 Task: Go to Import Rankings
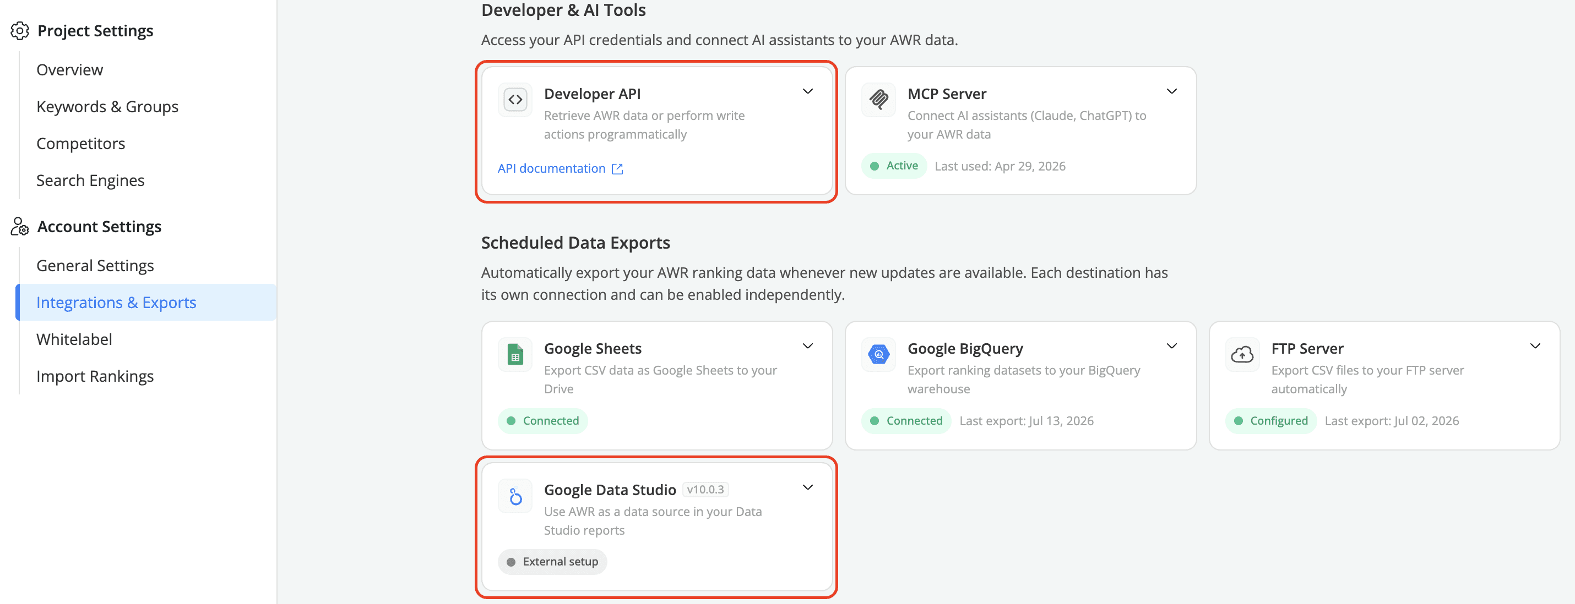coord(95,376)
